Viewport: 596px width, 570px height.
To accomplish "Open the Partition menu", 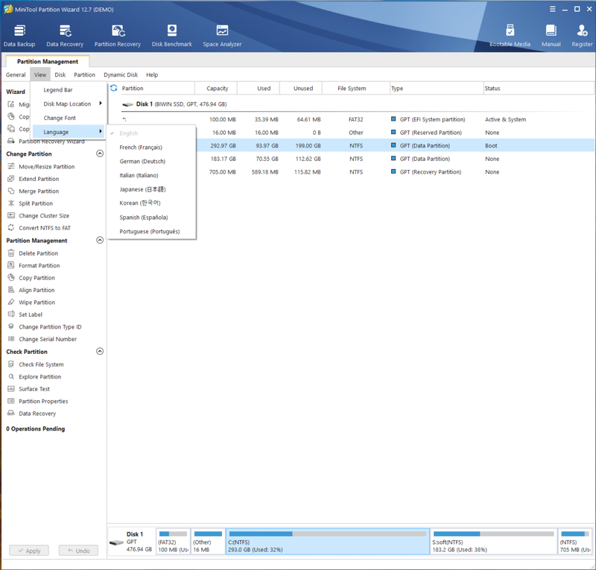I will tap(84, 75).
